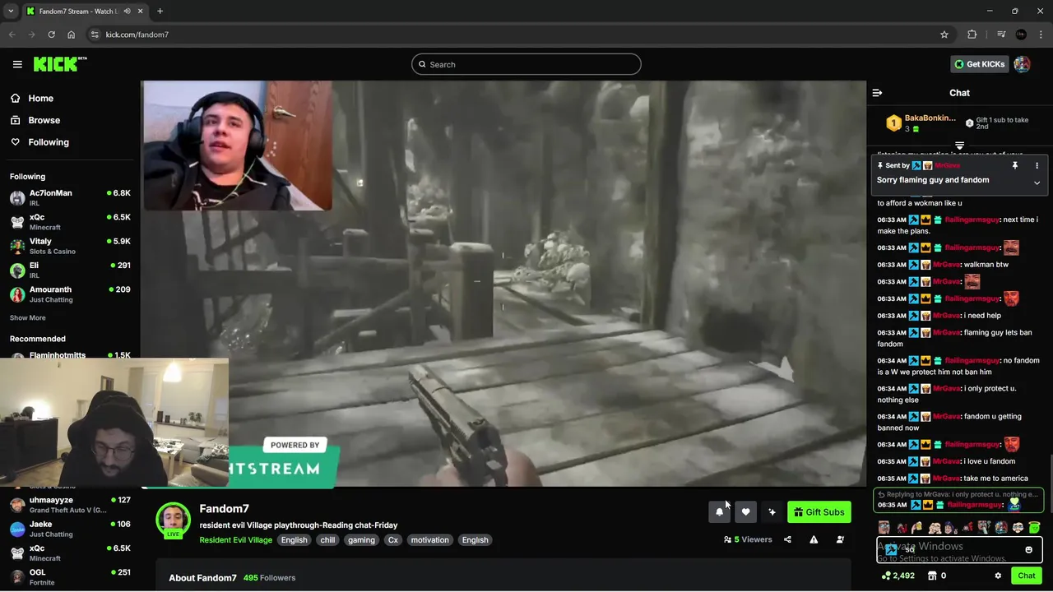Screen dimensions: 1053x592
Task: Open Eli channel in following list
Action: click(x=70, y=270)
